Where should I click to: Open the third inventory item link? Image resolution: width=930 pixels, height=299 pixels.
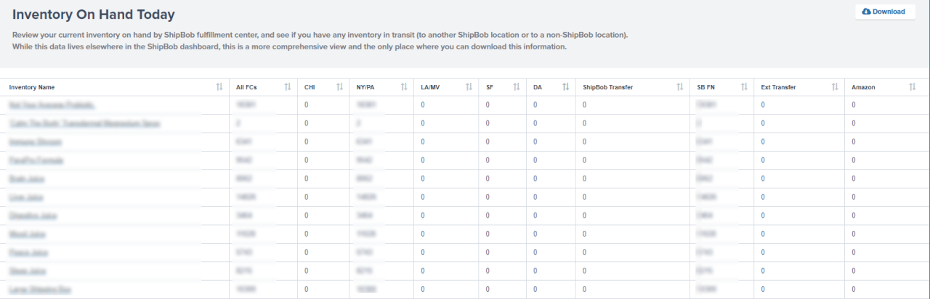[x=34, y=142]
